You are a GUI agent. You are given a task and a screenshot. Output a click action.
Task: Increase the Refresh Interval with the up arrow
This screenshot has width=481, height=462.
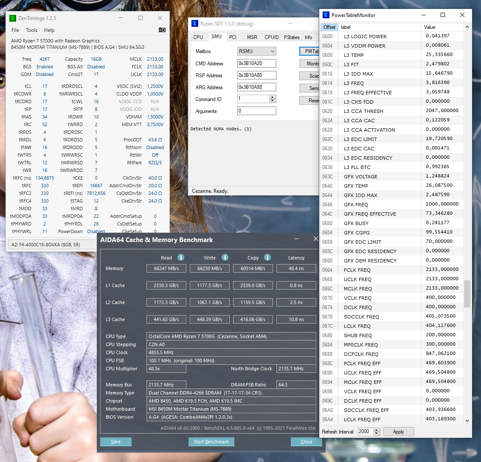coord(377,430)
